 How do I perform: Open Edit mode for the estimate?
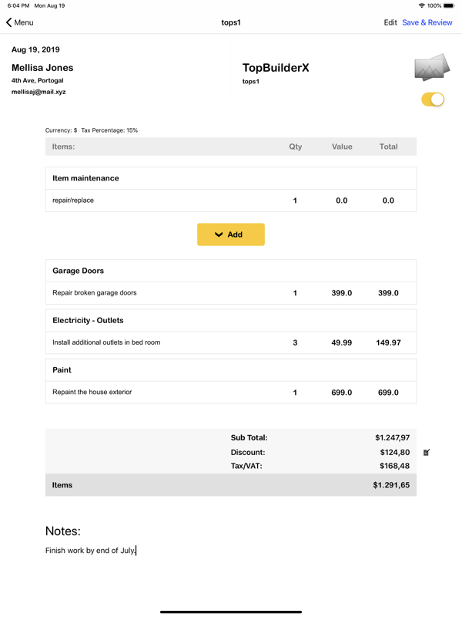point(390,22)
